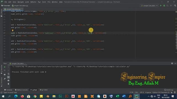
Task: Start debugging with the bug icon
Action: coord(164,5)
